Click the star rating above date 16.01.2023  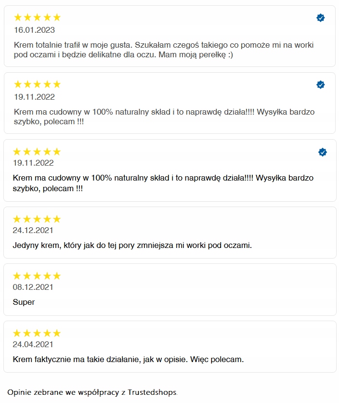click(37, 18)
